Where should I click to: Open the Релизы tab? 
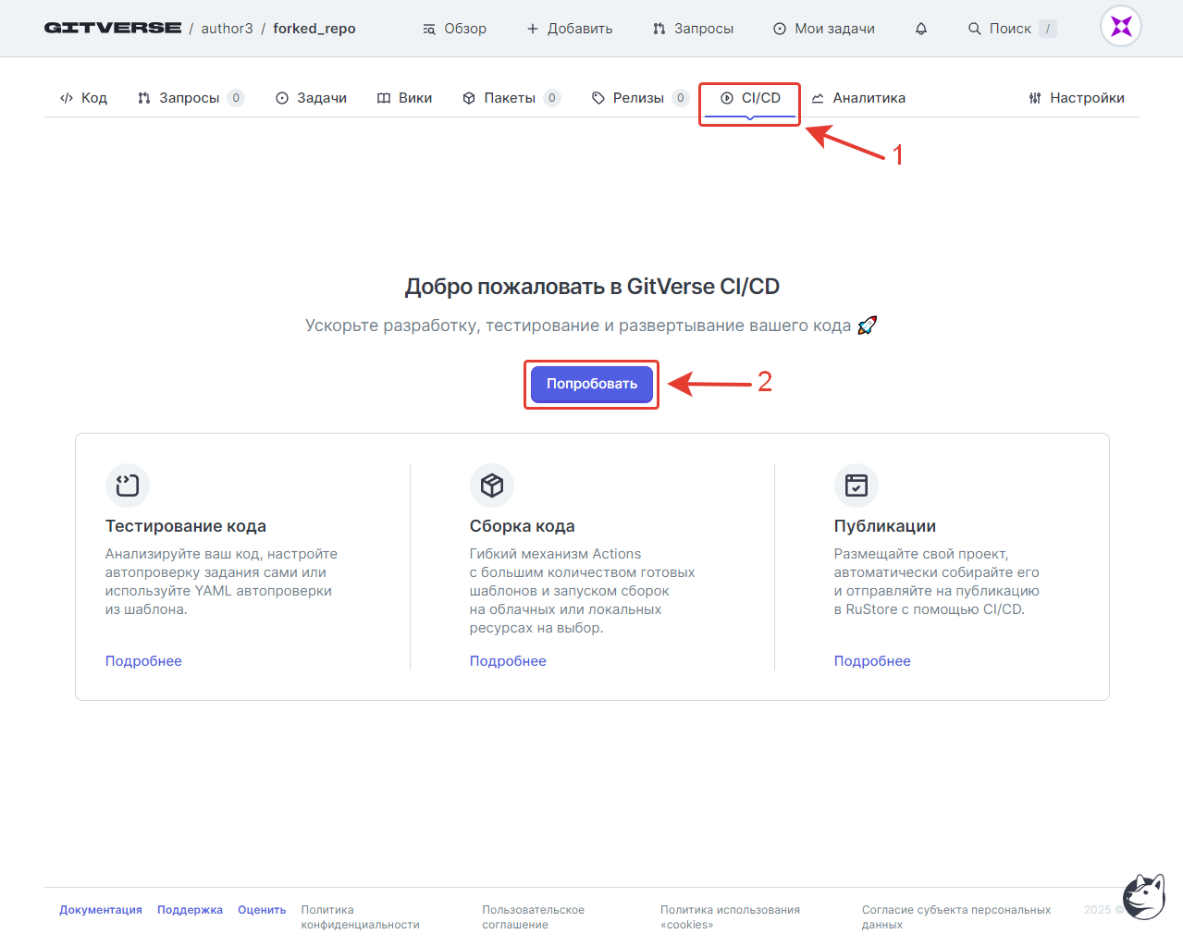coord(640,98)
